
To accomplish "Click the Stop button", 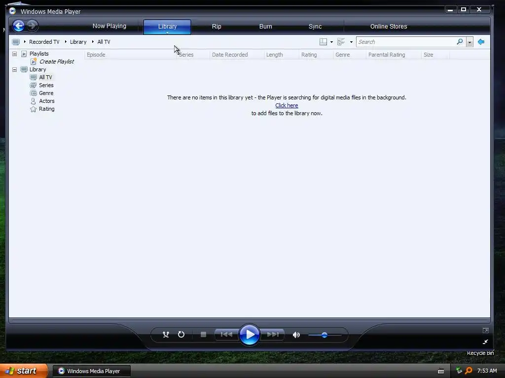I will 203,335.
